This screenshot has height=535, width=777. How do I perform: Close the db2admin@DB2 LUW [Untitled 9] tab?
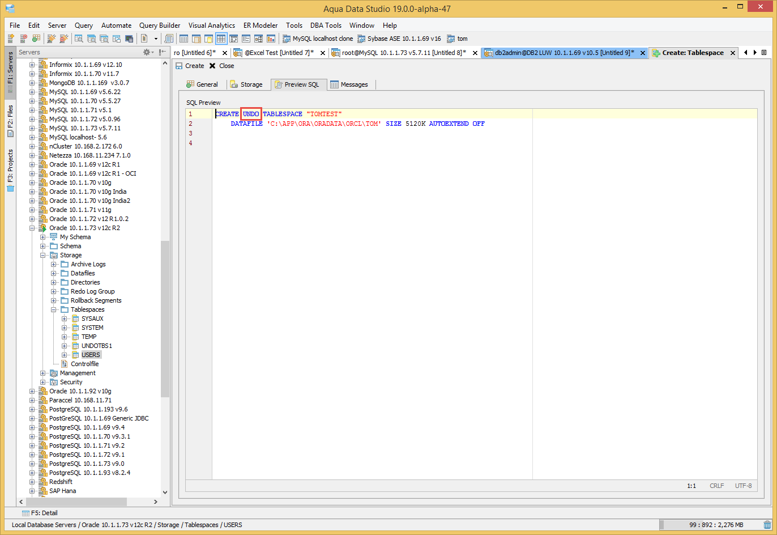tap(643, 53)
